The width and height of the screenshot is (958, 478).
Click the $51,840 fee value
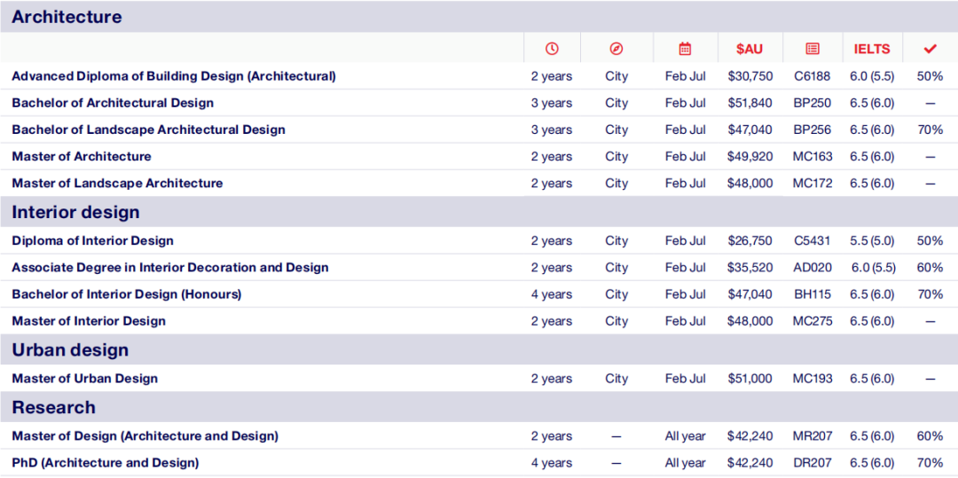[x=750, y=103]
